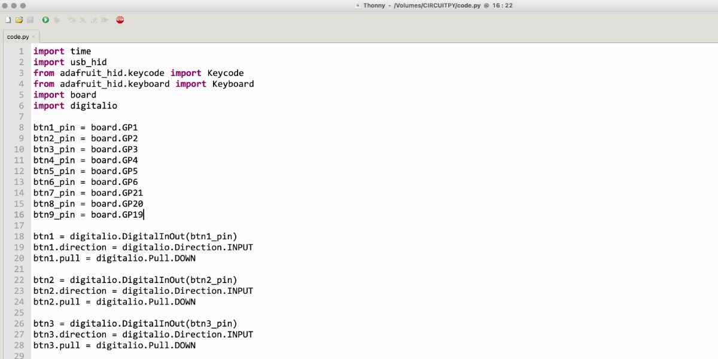
Task: Open a file using the folder icon
Action: click(x=19, y=20)
